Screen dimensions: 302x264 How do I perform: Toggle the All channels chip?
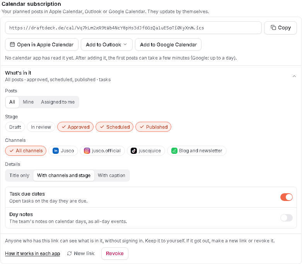pos(26,151)
